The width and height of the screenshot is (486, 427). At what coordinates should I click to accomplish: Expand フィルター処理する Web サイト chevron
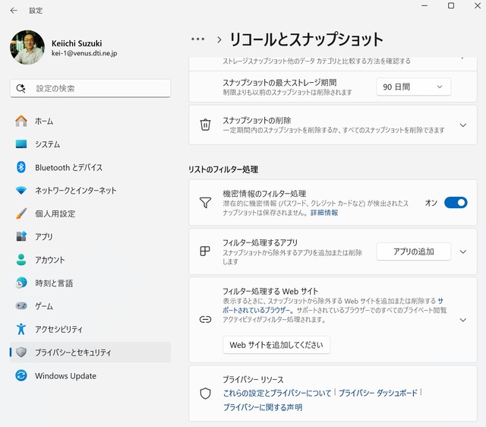click(x=462, y=320)
